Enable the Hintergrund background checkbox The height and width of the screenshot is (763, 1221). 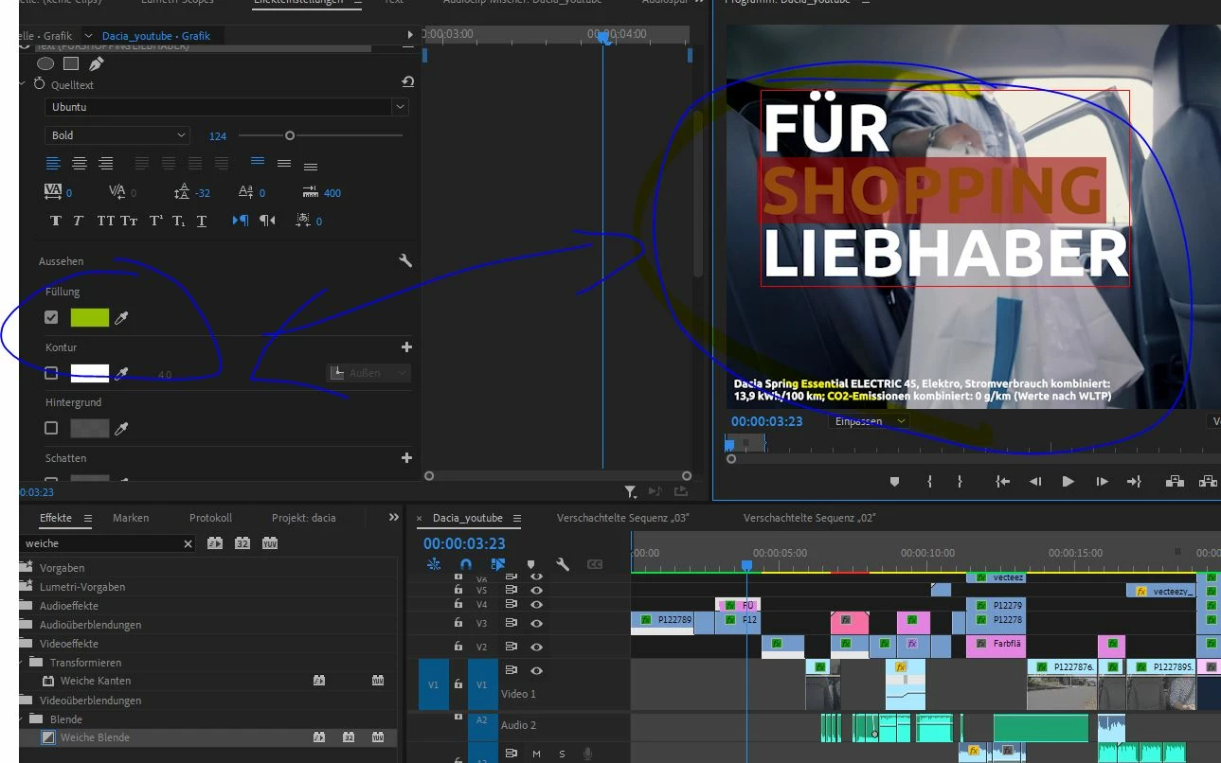point(52,429)
